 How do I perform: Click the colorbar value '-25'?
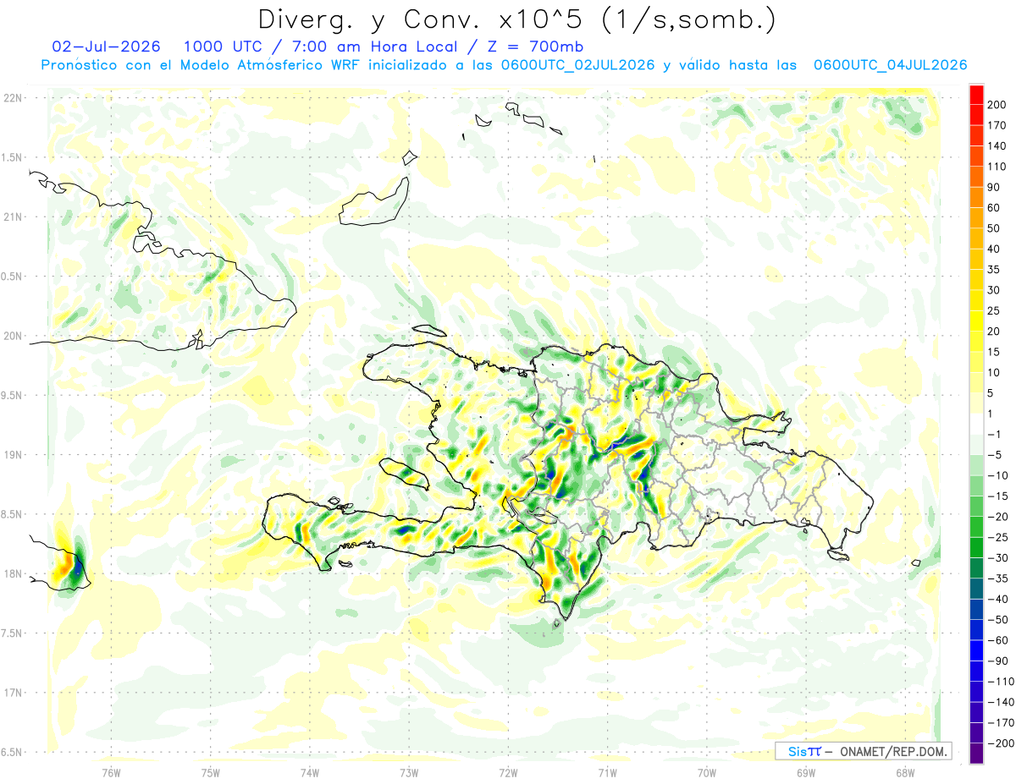pos(999,537)
